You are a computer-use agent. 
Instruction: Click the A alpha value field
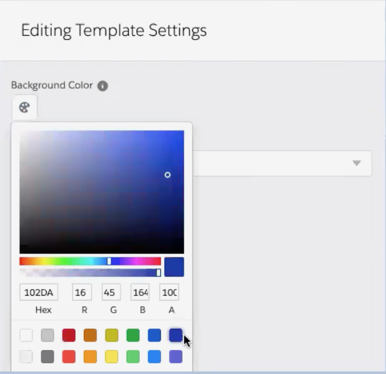(x=169, y=292)
